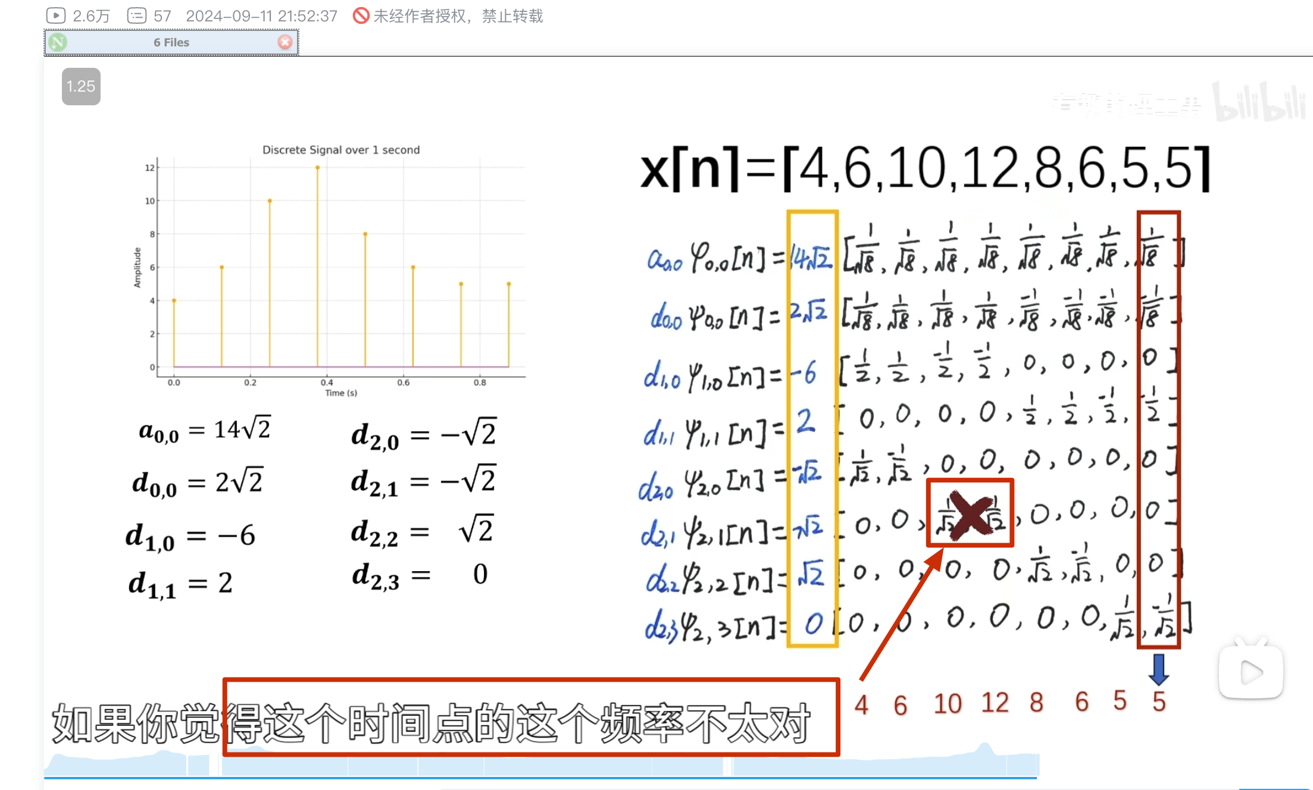The height and width of the screenshot is (790, 1313).
Task: Close the 6 Files download bar
Action: (x=285, y=42)
